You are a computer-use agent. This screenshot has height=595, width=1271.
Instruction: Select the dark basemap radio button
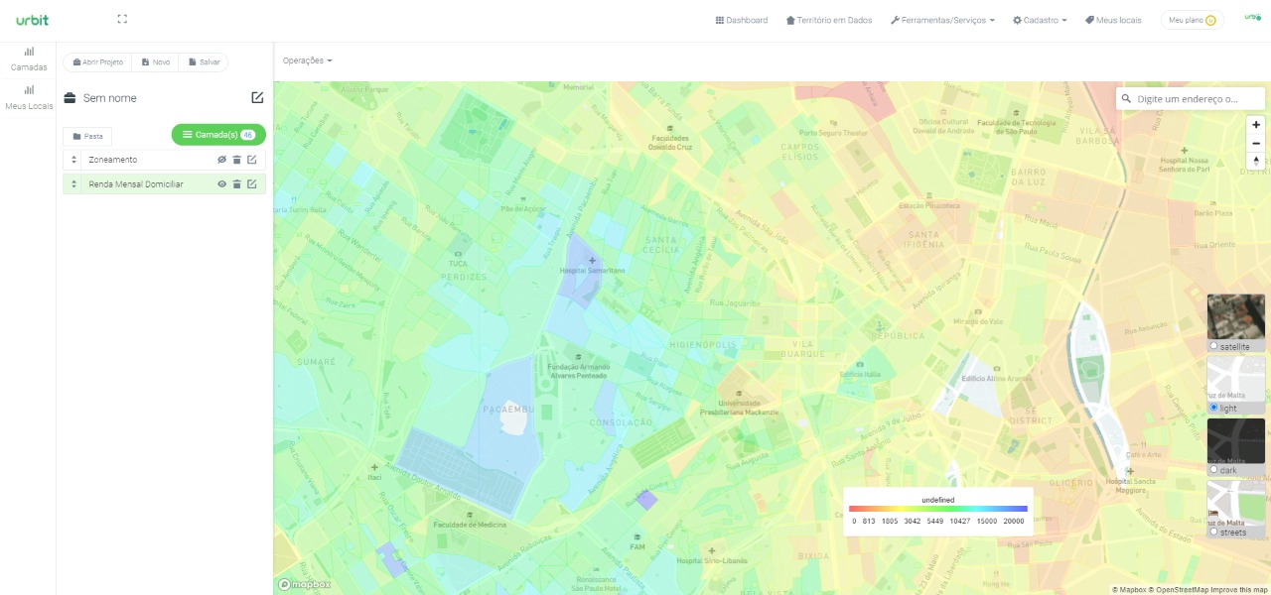click(1213, 470)
